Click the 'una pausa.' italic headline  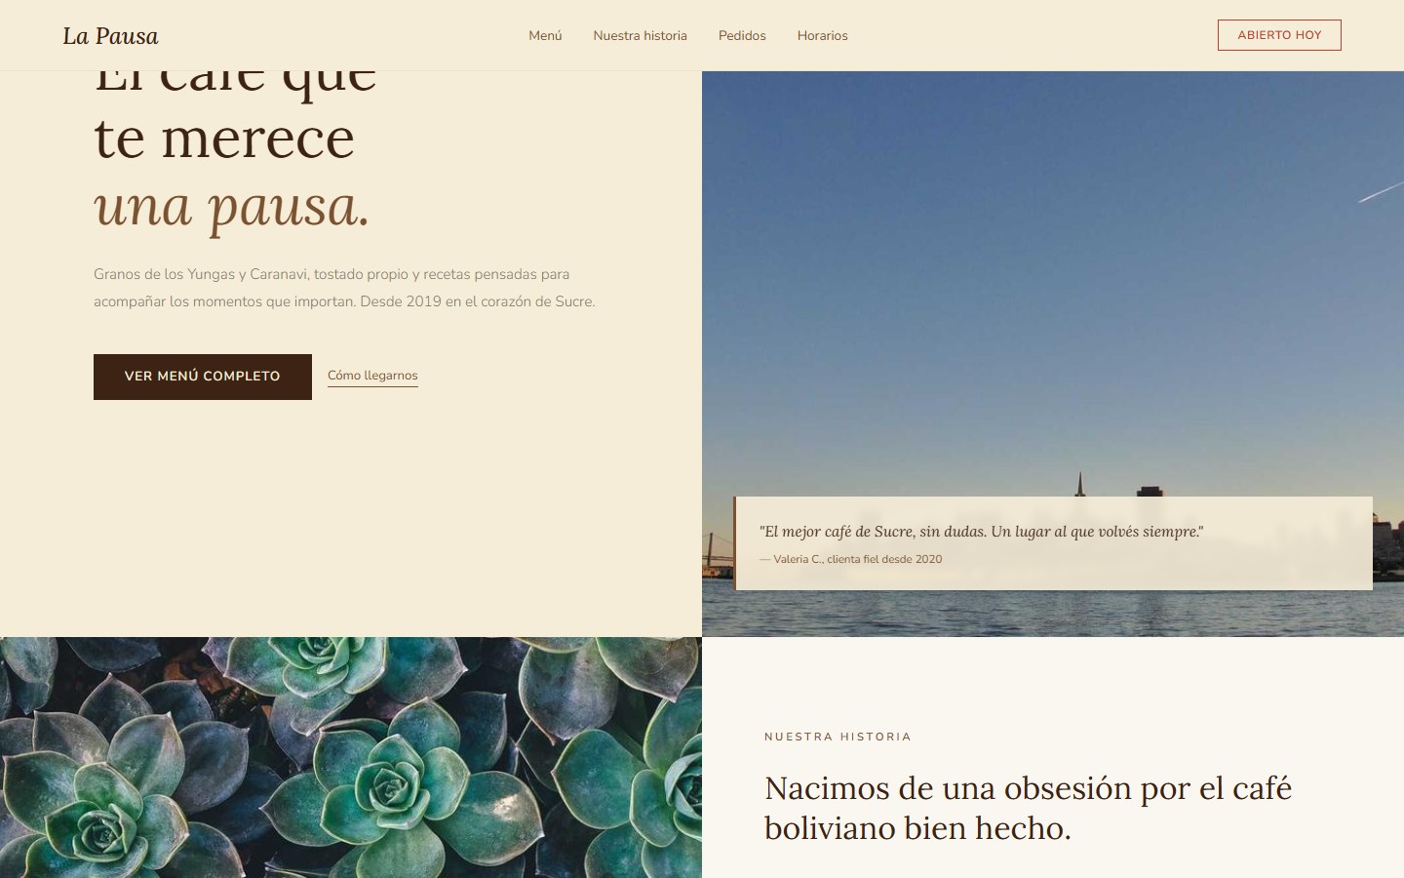click(x=232, y=207)
